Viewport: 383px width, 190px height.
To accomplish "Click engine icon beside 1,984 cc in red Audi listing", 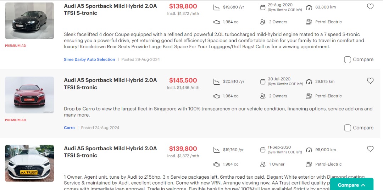I will pos(217,96).
